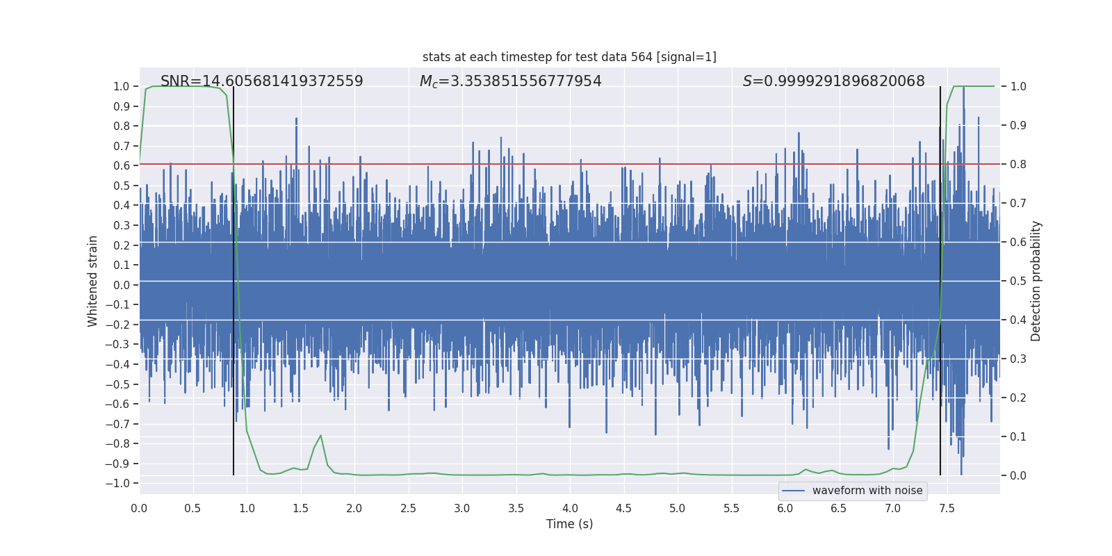Click the S=0.9999 annotation text
This screenshot has width=1112, height=556.
pyautogui.click(x=834, y=81)
